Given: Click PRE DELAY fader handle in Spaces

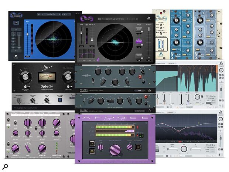Looking at the screenshot, I should coord(92,40).
